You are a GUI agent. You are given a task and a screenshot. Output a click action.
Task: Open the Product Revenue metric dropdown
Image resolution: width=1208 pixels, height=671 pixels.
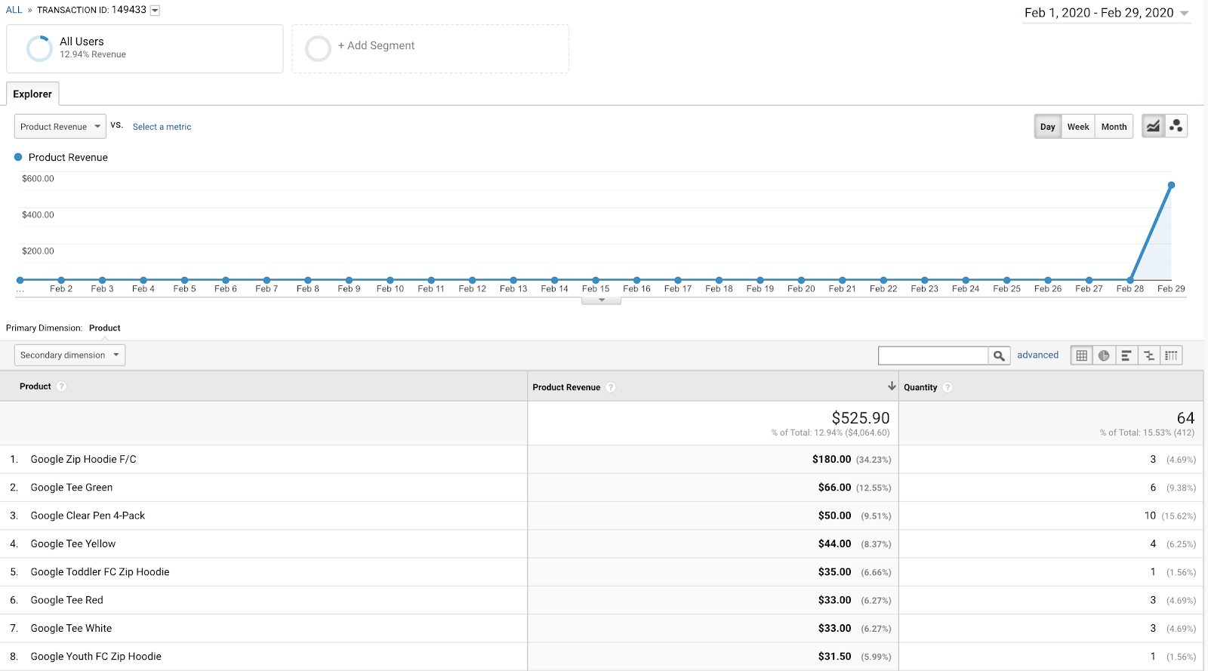point(60,126)
